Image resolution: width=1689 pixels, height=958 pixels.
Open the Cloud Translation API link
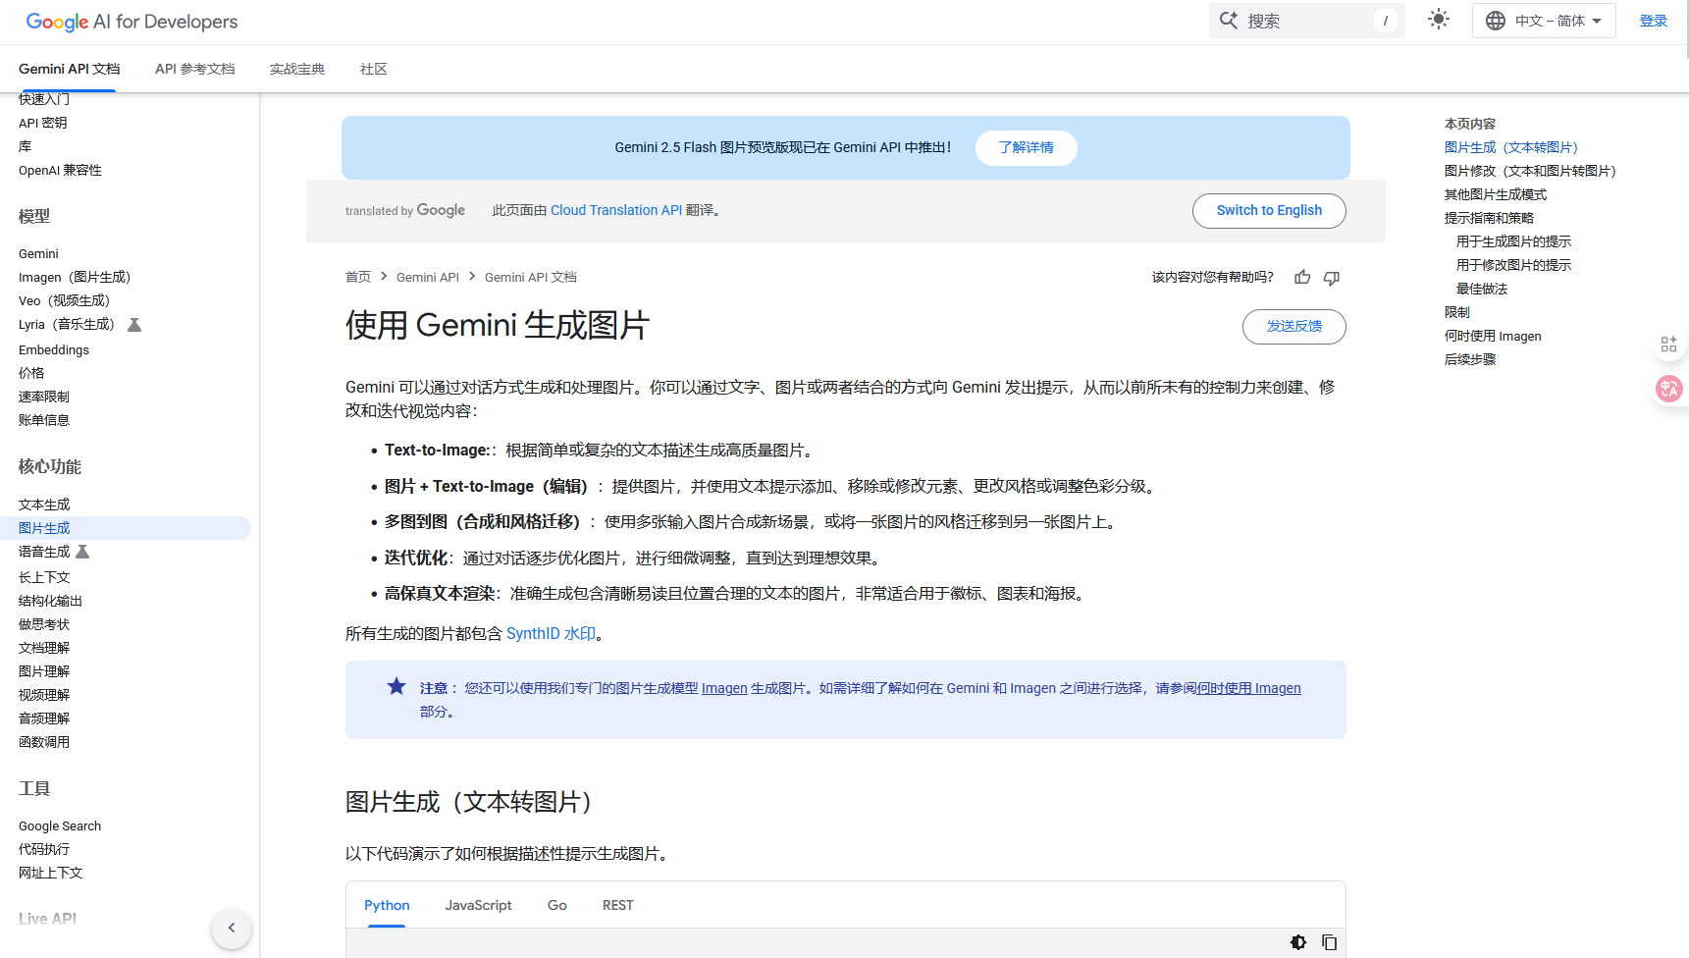(615, 210)
